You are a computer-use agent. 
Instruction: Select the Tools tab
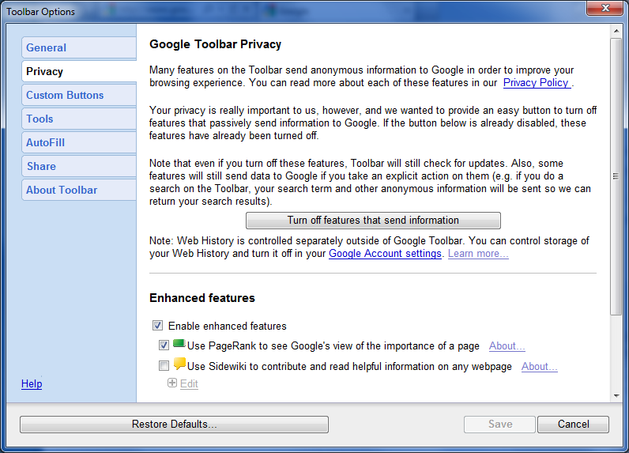click(x=78, y=119)
